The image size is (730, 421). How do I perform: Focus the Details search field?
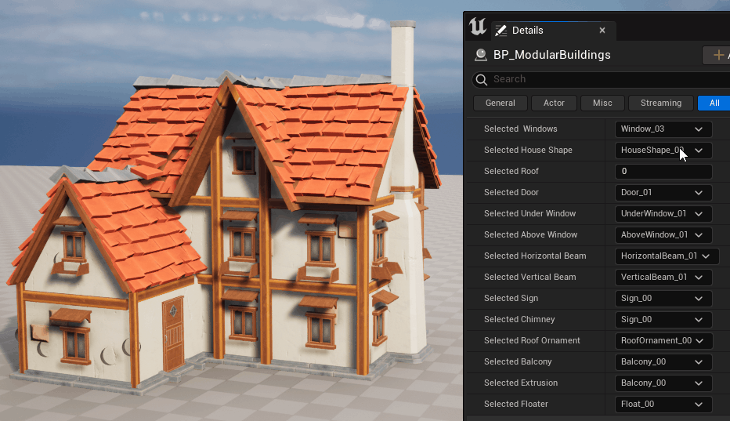coord(601,79)
